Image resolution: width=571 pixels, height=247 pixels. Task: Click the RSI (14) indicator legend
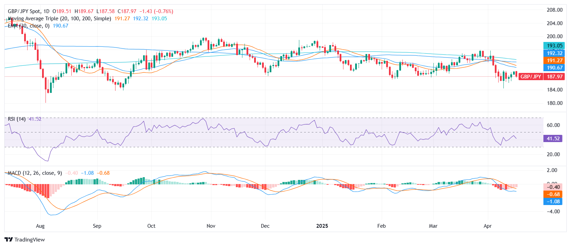pyautogui.click(x=17, y=119)
